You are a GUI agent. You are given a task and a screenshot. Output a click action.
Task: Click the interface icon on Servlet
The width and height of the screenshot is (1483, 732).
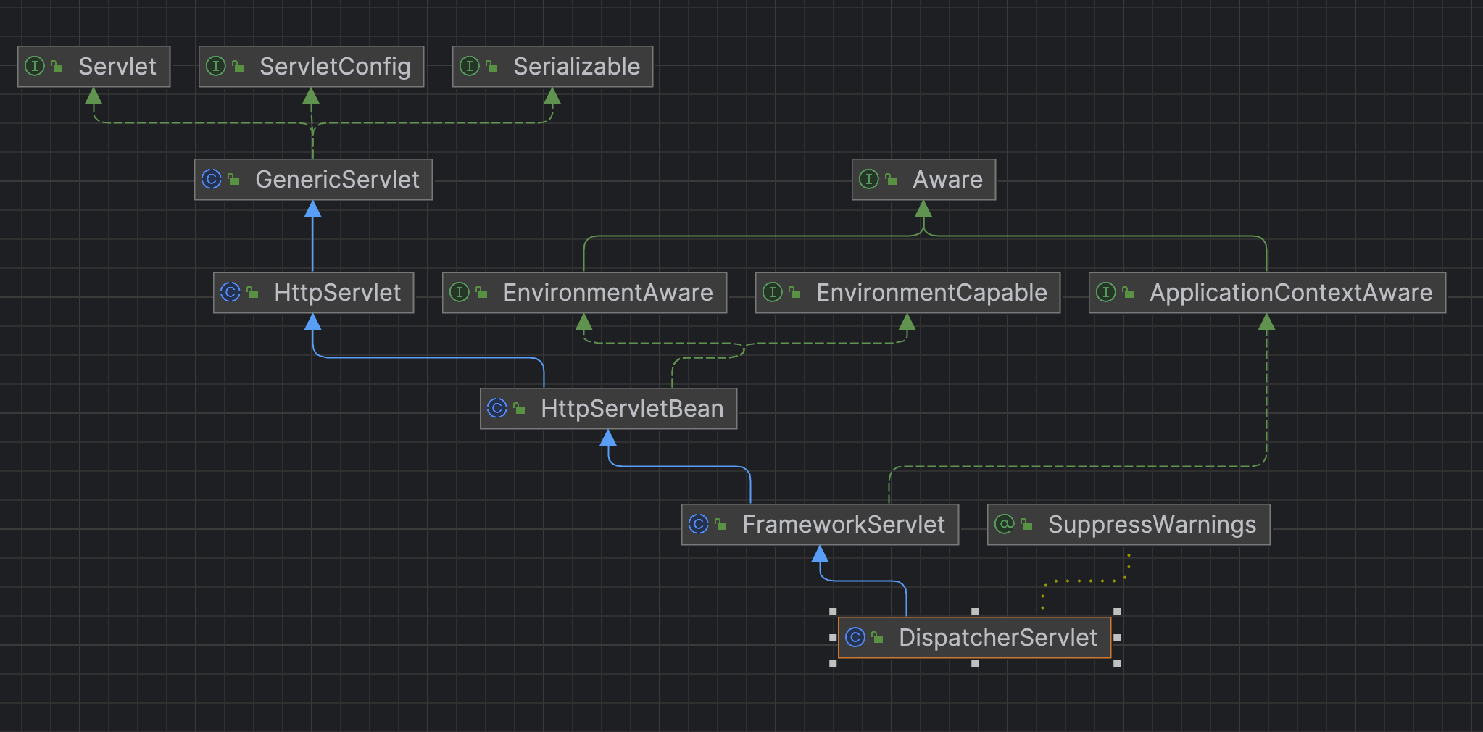pyautogui.click(x=35, y=67)
